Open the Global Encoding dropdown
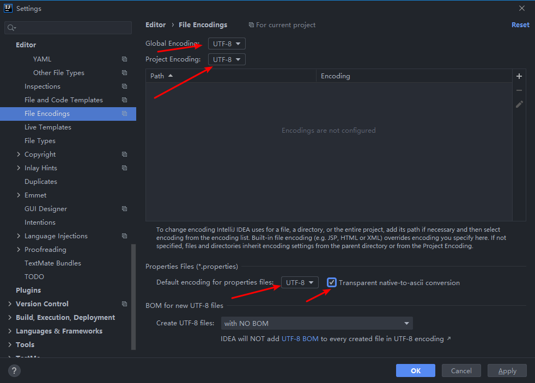The height and width of the screenshot is (383, 535). pyautogui.click(x=227, y=44)
